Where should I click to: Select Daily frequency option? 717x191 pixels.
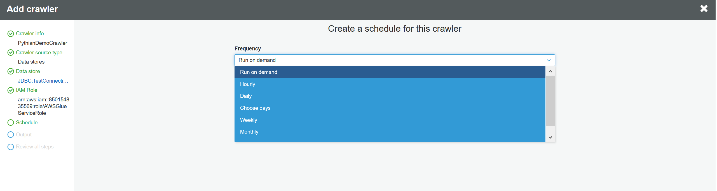246,96
